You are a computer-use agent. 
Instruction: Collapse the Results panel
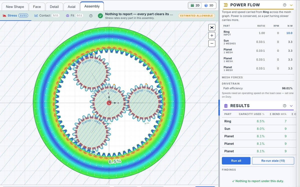coord(291,106)
